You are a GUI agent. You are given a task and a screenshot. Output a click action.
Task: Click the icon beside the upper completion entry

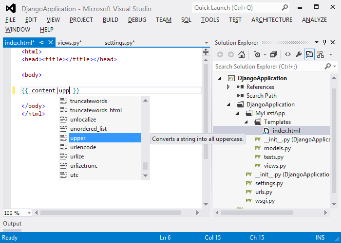[64, 138]
